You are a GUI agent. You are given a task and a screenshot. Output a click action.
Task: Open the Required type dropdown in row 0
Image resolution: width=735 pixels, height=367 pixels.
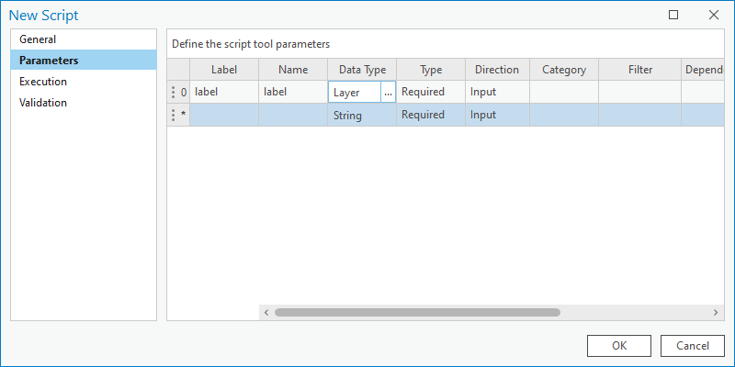431,92
